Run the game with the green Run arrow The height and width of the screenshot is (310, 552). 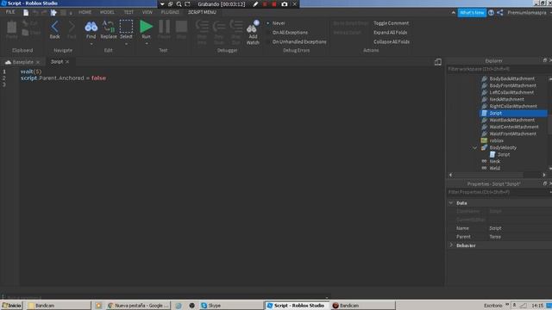[x=146, y=27]
